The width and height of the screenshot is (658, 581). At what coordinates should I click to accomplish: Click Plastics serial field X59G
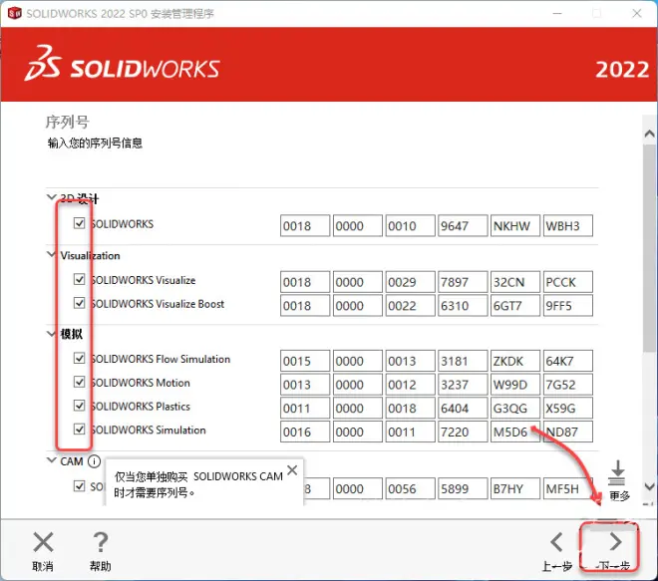pyautogui.click(x=568, y=409)
